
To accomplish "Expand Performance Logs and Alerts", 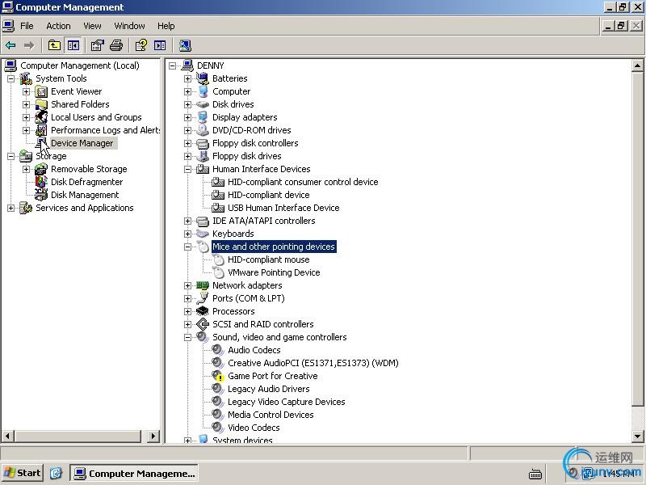I will (27, 130).
